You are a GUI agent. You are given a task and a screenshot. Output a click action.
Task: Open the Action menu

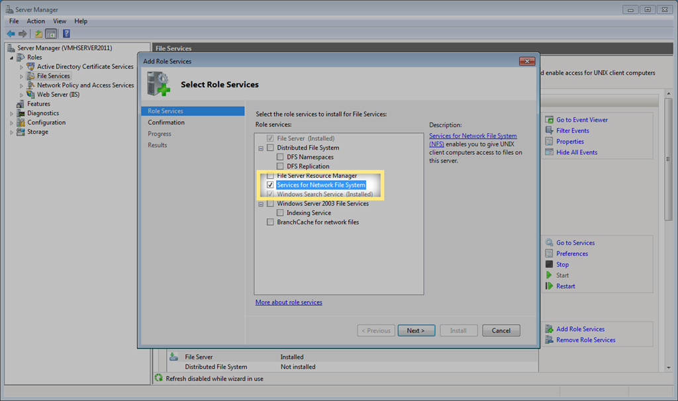tap(36, 21)
